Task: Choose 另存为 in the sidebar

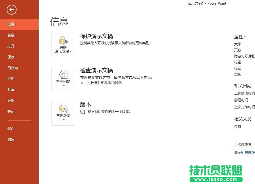Action: pos(19,68)
